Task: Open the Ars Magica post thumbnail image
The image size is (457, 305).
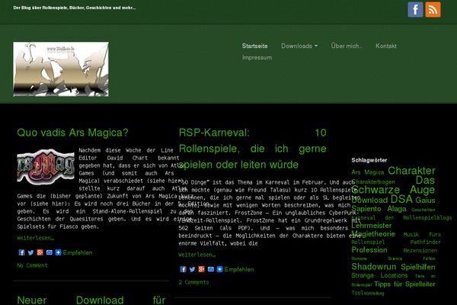Action: (46, 167)
